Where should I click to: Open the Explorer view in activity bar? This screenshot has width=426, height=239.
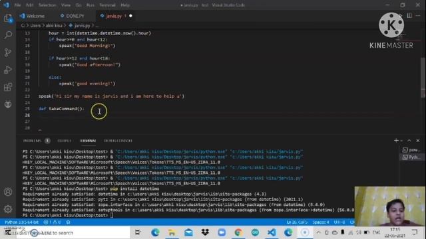pos(8,19)
